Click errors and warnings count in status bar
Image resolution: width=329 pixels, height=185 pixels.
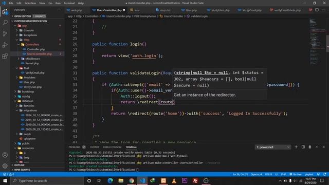(x=9, y=174)
